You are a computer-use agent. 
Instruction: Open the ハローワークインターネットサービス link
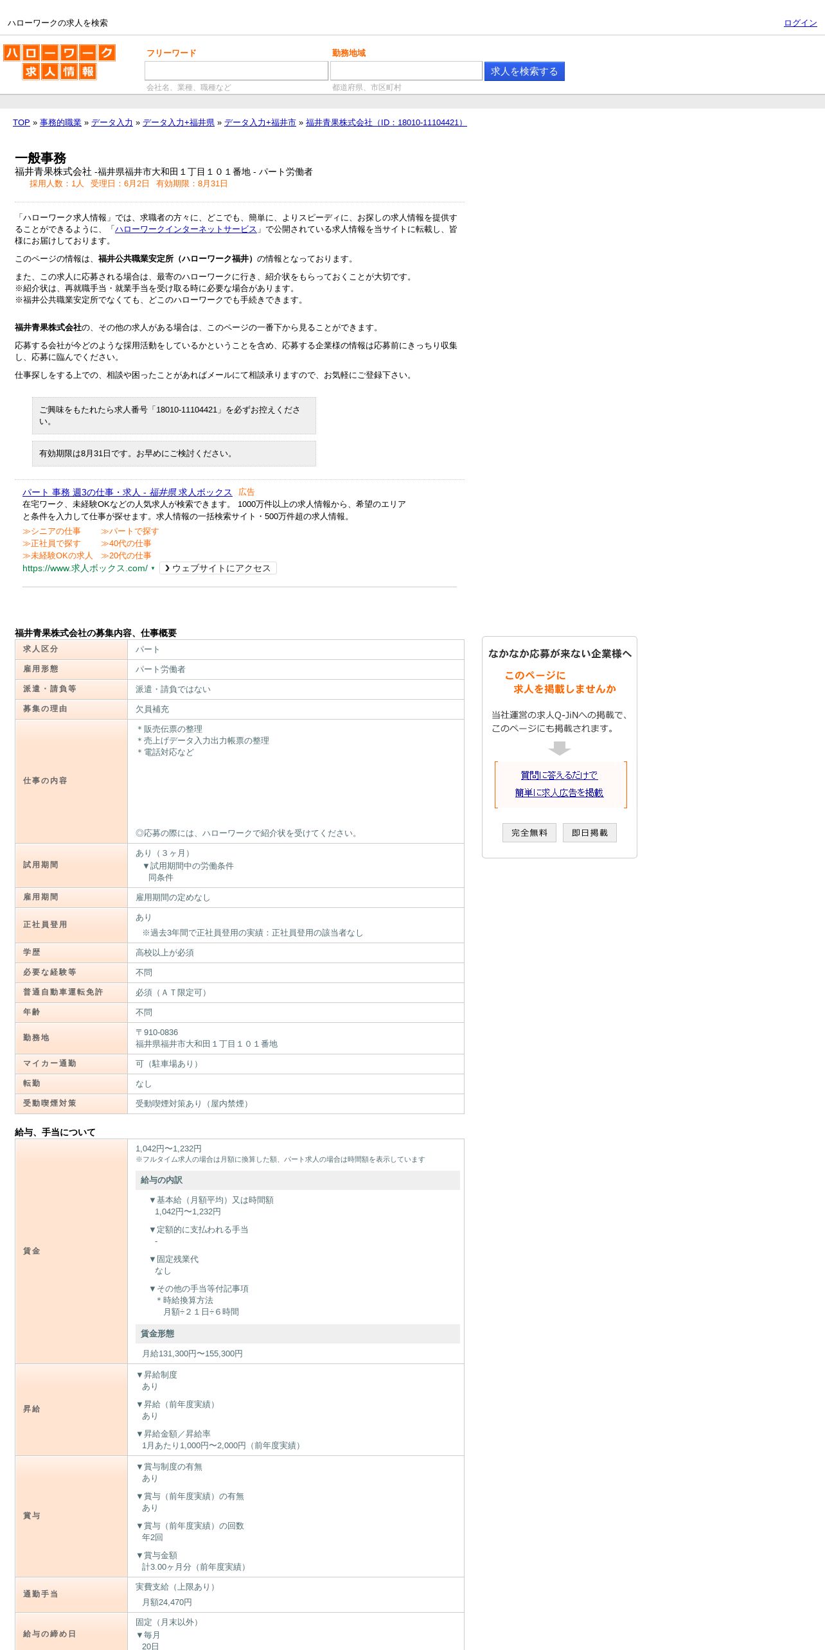186,229
